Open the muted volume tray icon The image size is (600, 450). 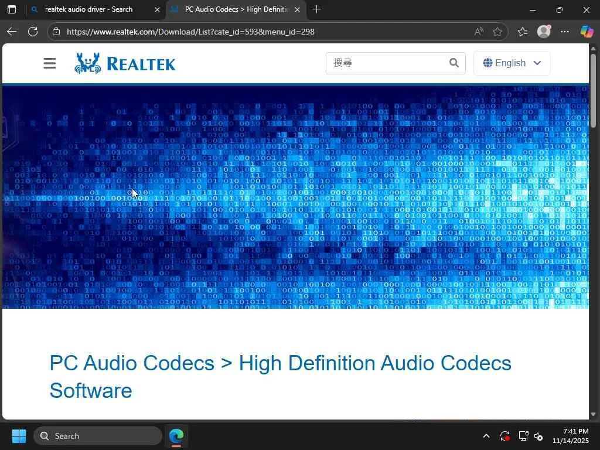tap(539, 436)
